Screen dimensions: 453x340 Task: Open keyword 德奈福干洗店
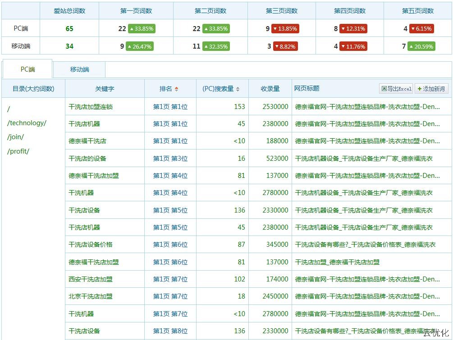pyautogui.click(x=87, y=141)
